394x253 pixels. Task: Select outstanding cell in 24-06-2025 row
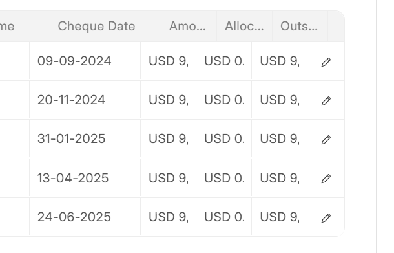pyautogui.click(x=280, y=217)
